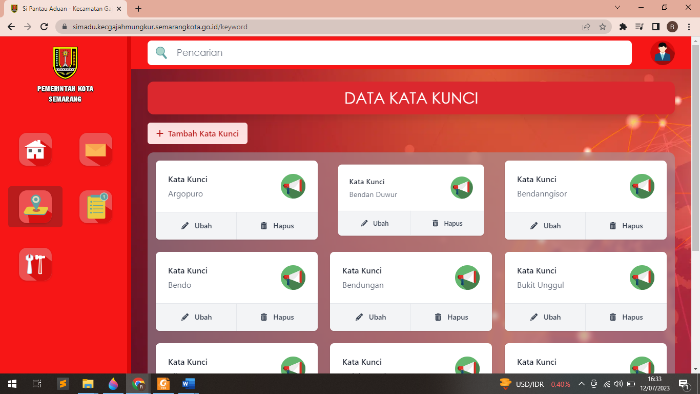700x394 pixels.
Task: Open the Chrome extensions puzzle icon
Action: pyautogui.click(x=623, y=27)
